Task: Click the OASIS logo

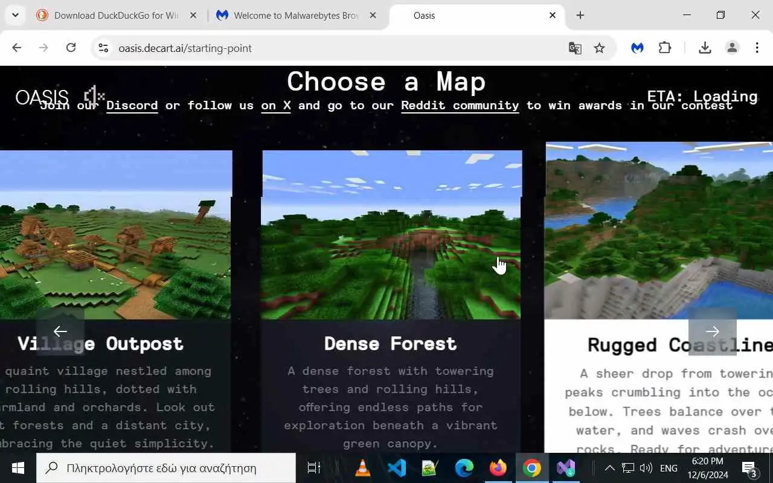Action: pyautogui.click(x=42, y=97)
